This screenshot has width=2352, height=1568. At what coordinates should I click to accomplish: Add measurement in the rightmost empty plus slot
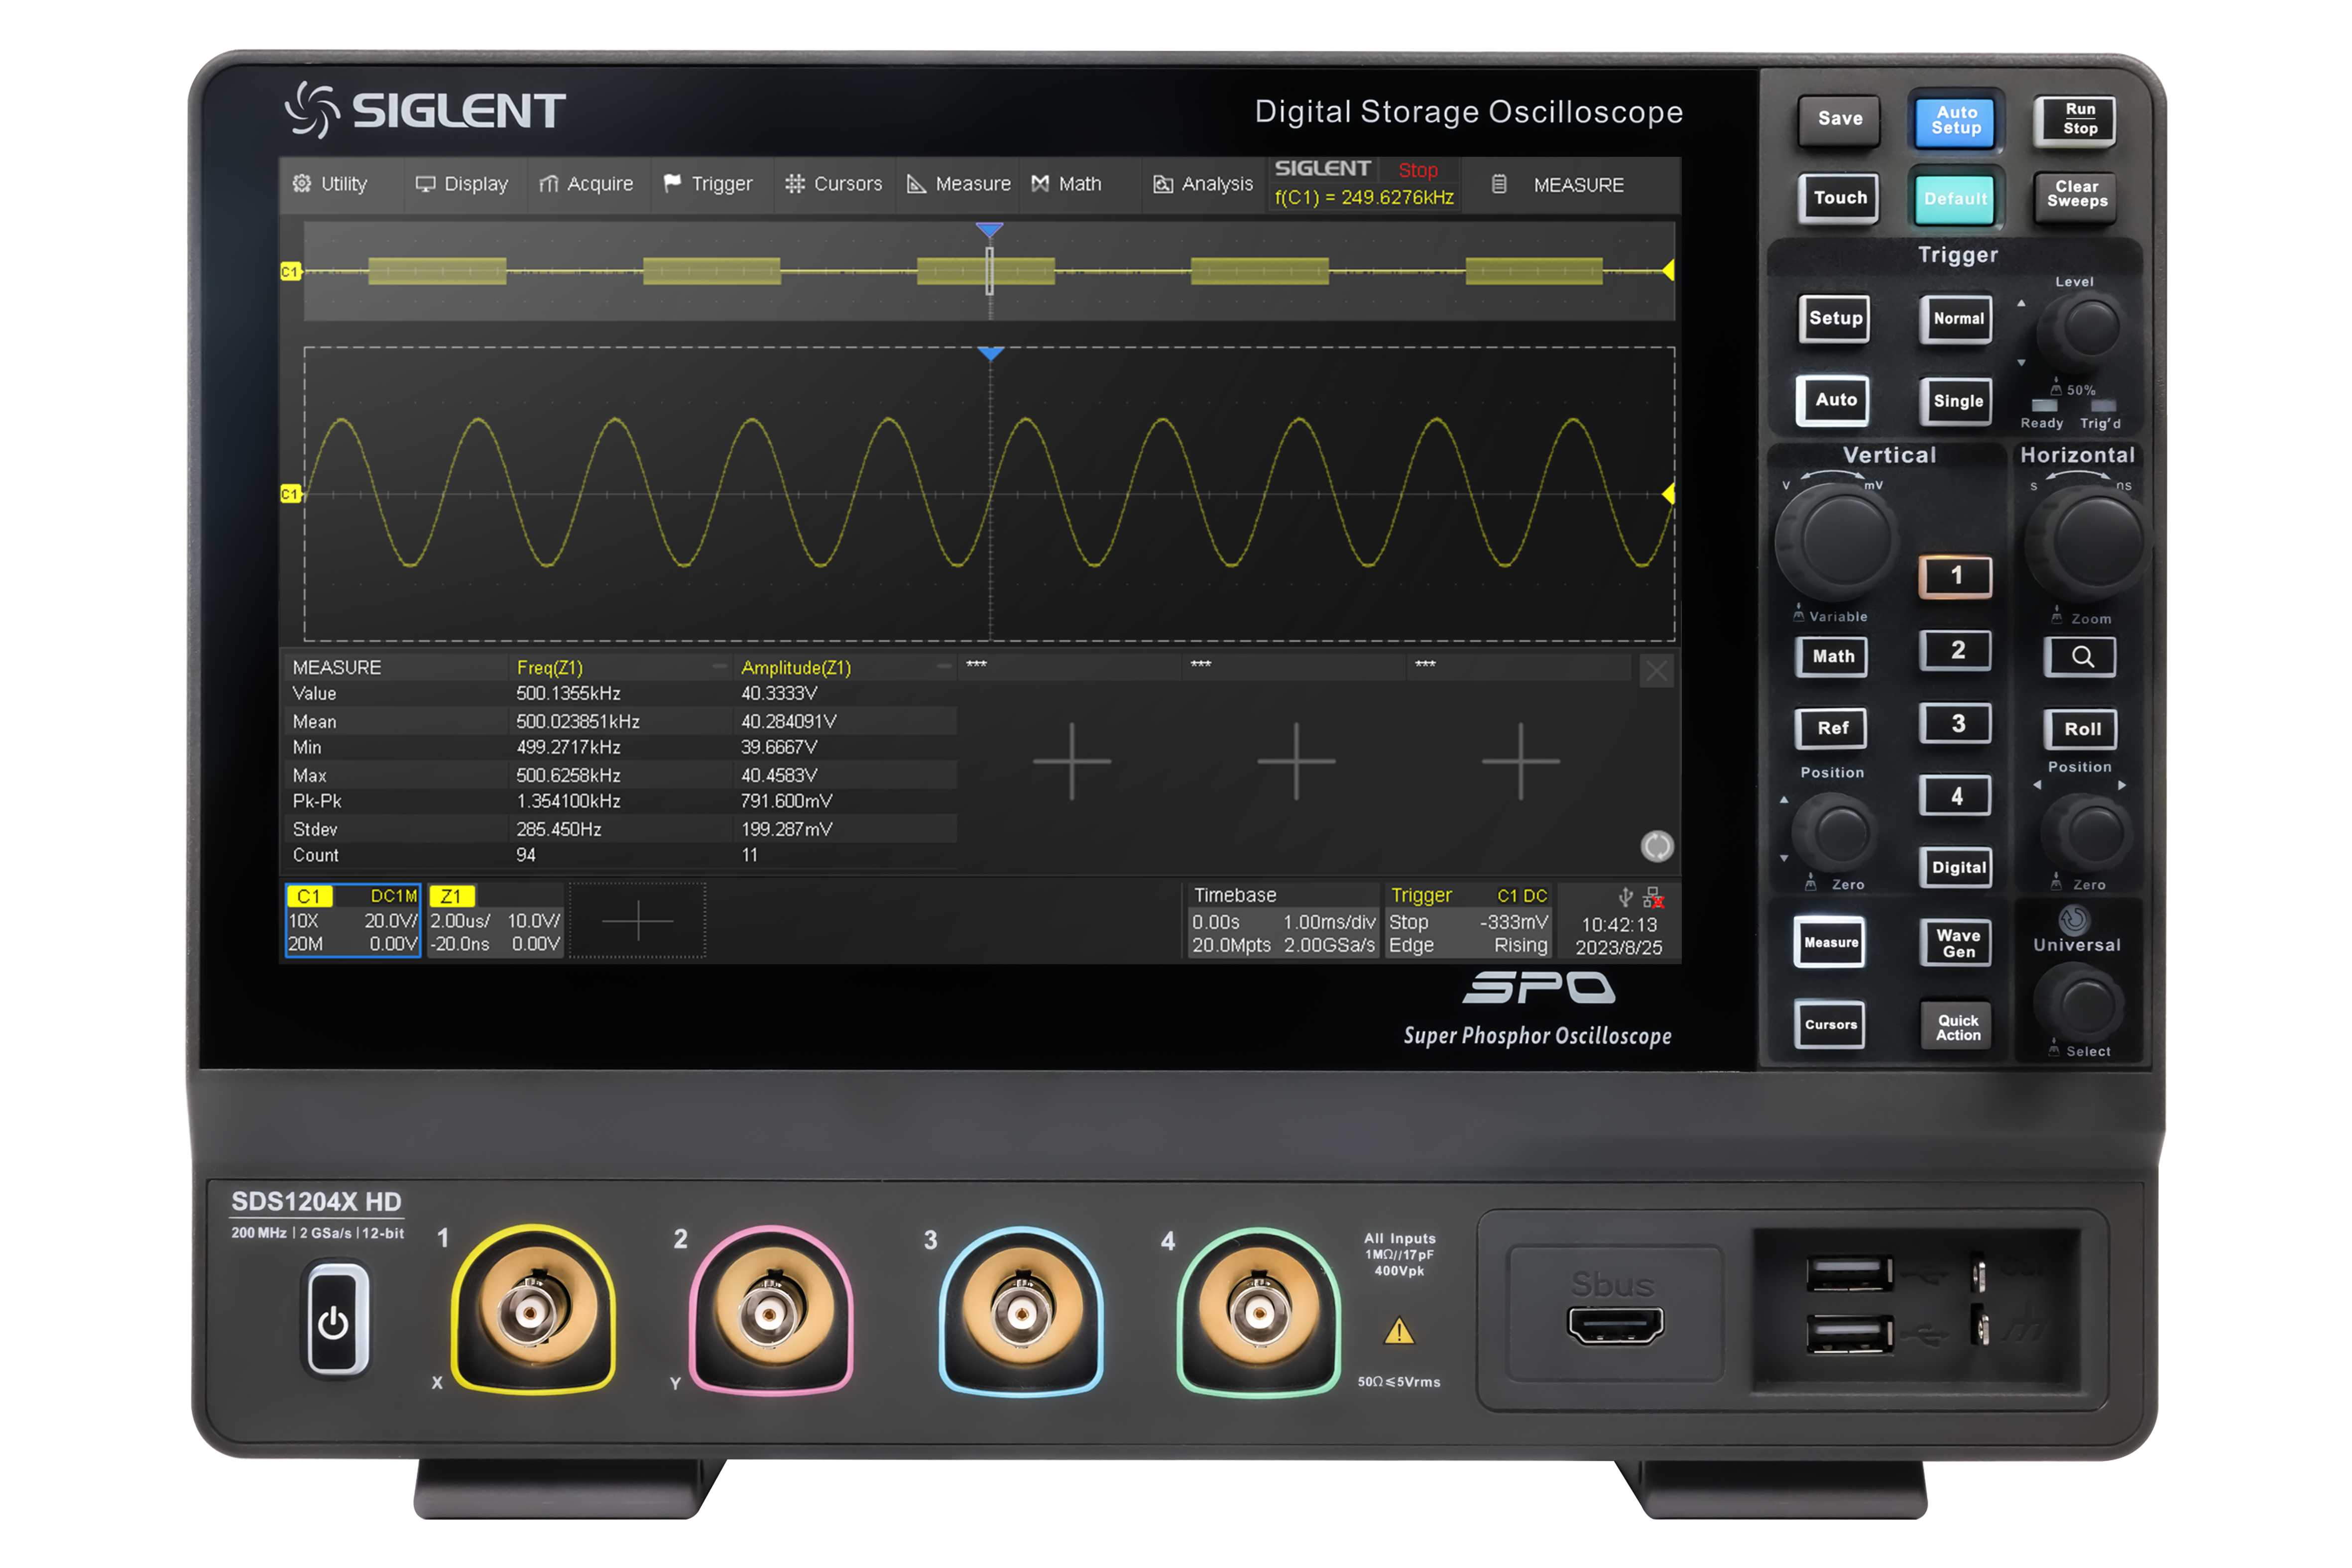click(1520, 761)
